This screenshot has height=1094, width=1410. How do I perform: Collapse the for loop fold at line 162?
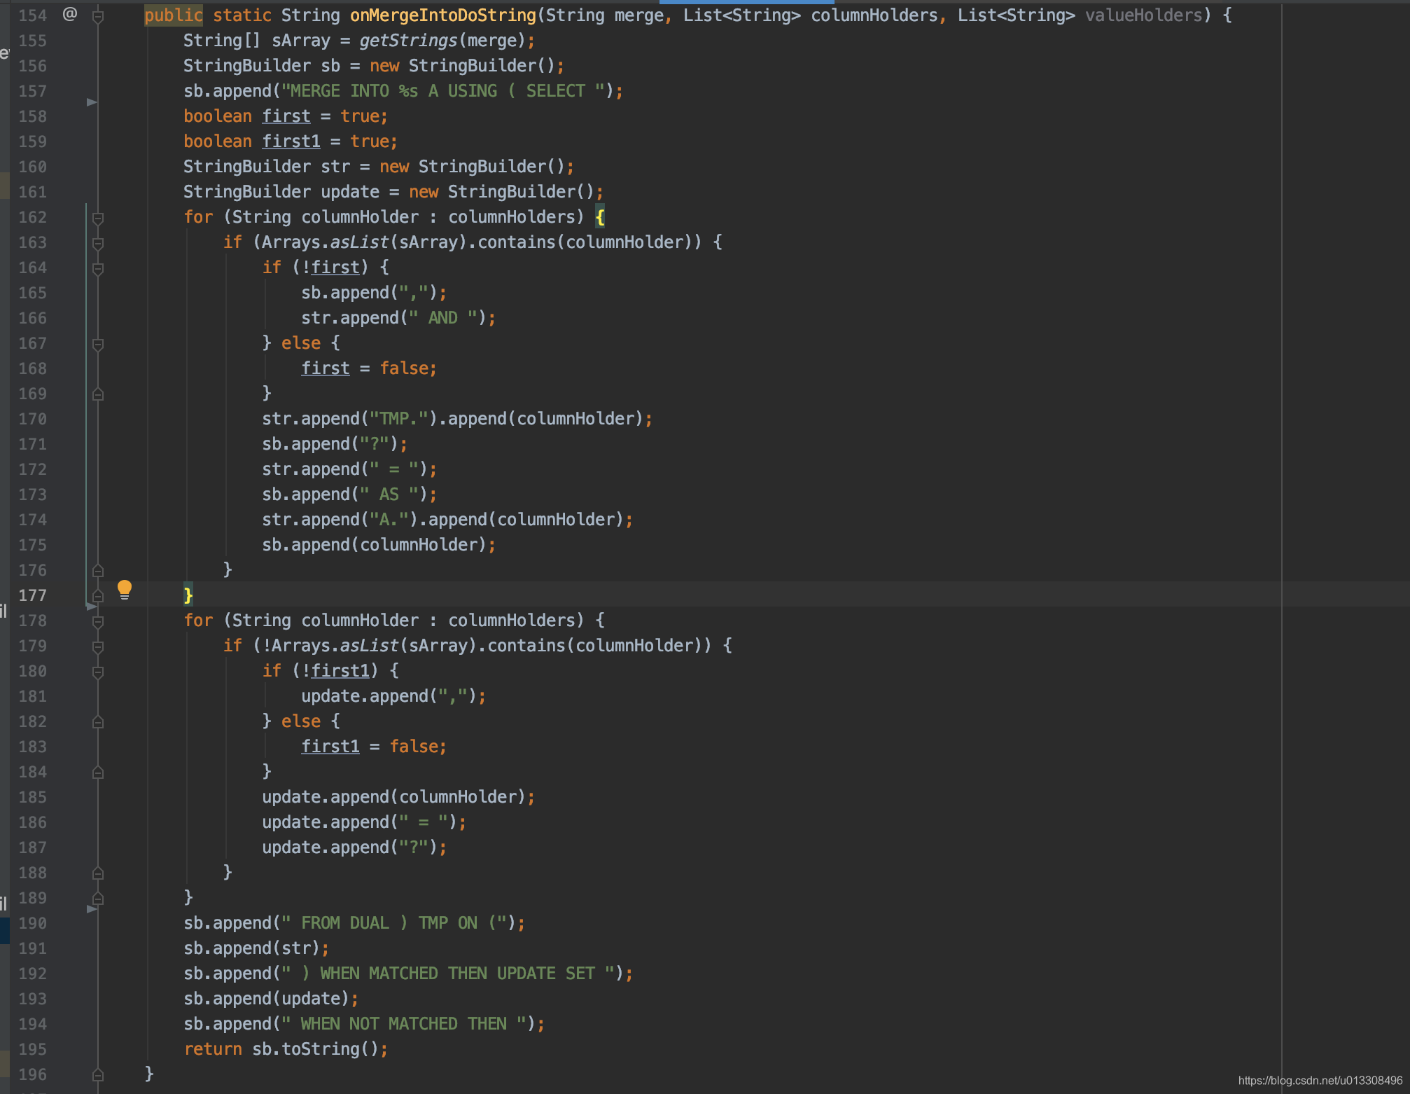pyautogui.click(x=98, y=218)
